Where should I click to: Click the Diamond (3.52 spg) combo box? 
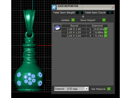click(x=71, y=89)
